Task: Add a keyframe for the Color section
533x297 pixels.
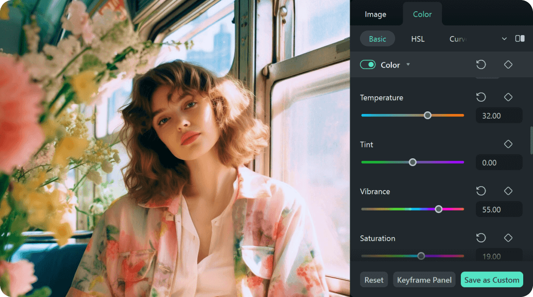Action: [508, 64]
